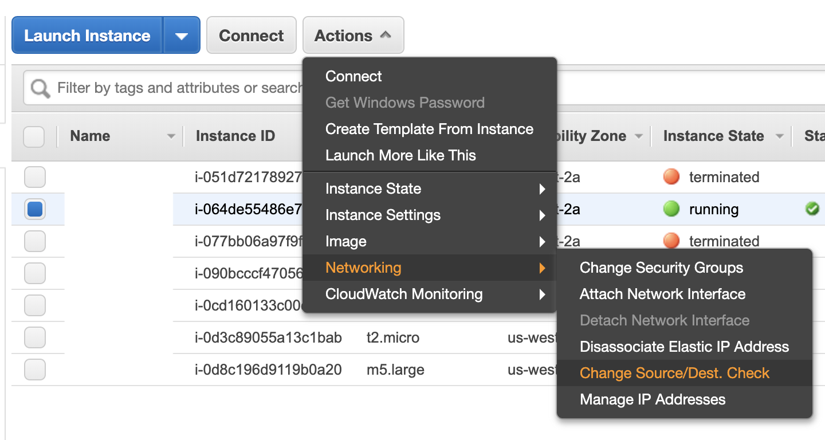825x440 pixels.
Task: Choose Create Template From Instance
Action: (429, 129)
